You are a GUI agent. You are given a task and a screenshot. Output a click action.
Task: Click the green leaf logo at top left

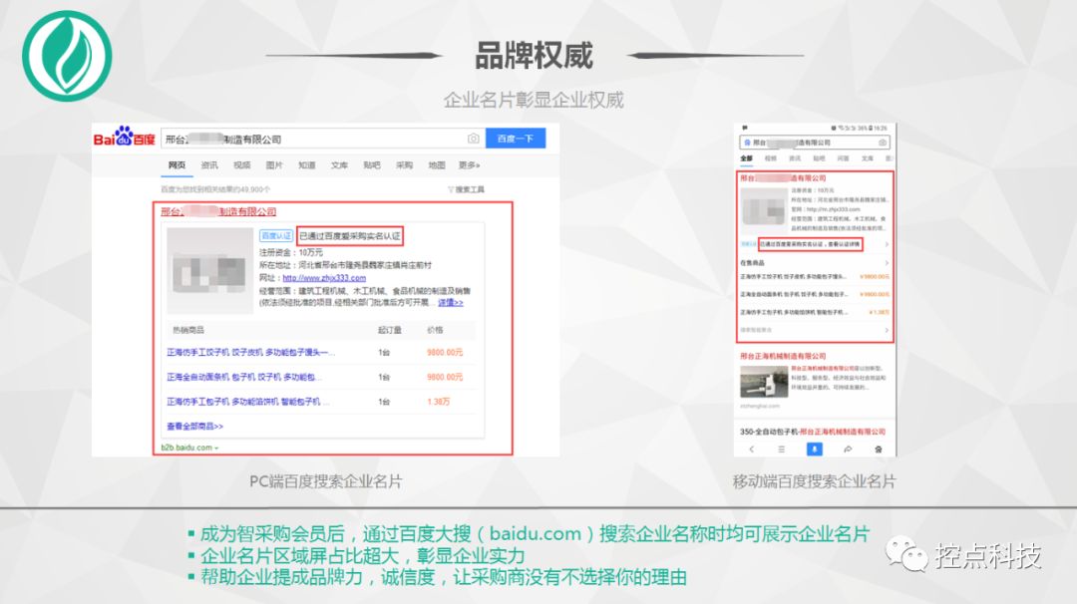[x=67, y=56]
